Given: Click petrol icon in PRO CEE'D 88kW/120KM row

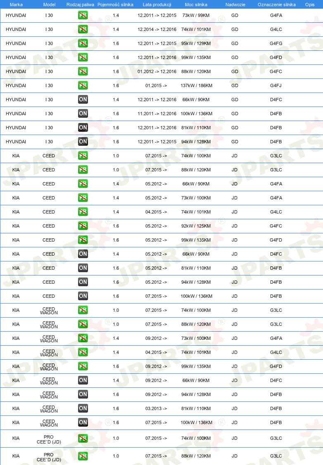Looking at the screenshot, I should [x=83, y=456].
